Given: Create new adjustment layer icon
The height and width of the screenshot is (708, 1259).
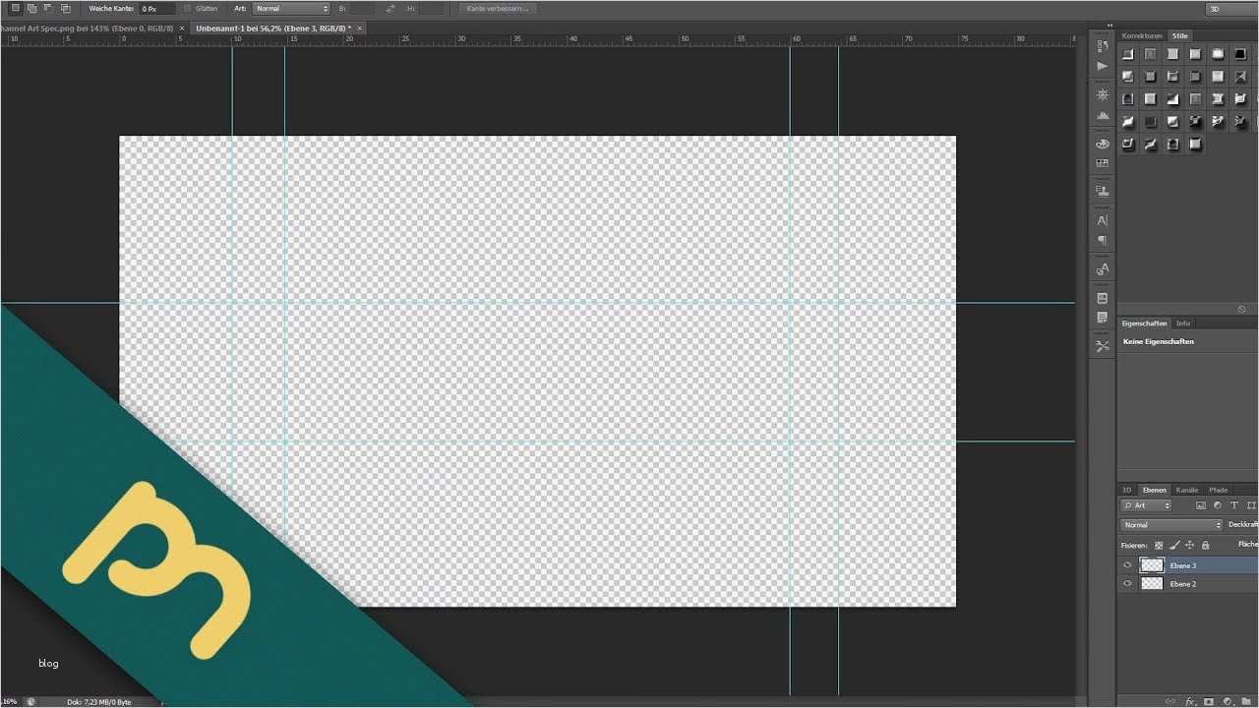Looking at the screenshot, I should [1228, 701].
